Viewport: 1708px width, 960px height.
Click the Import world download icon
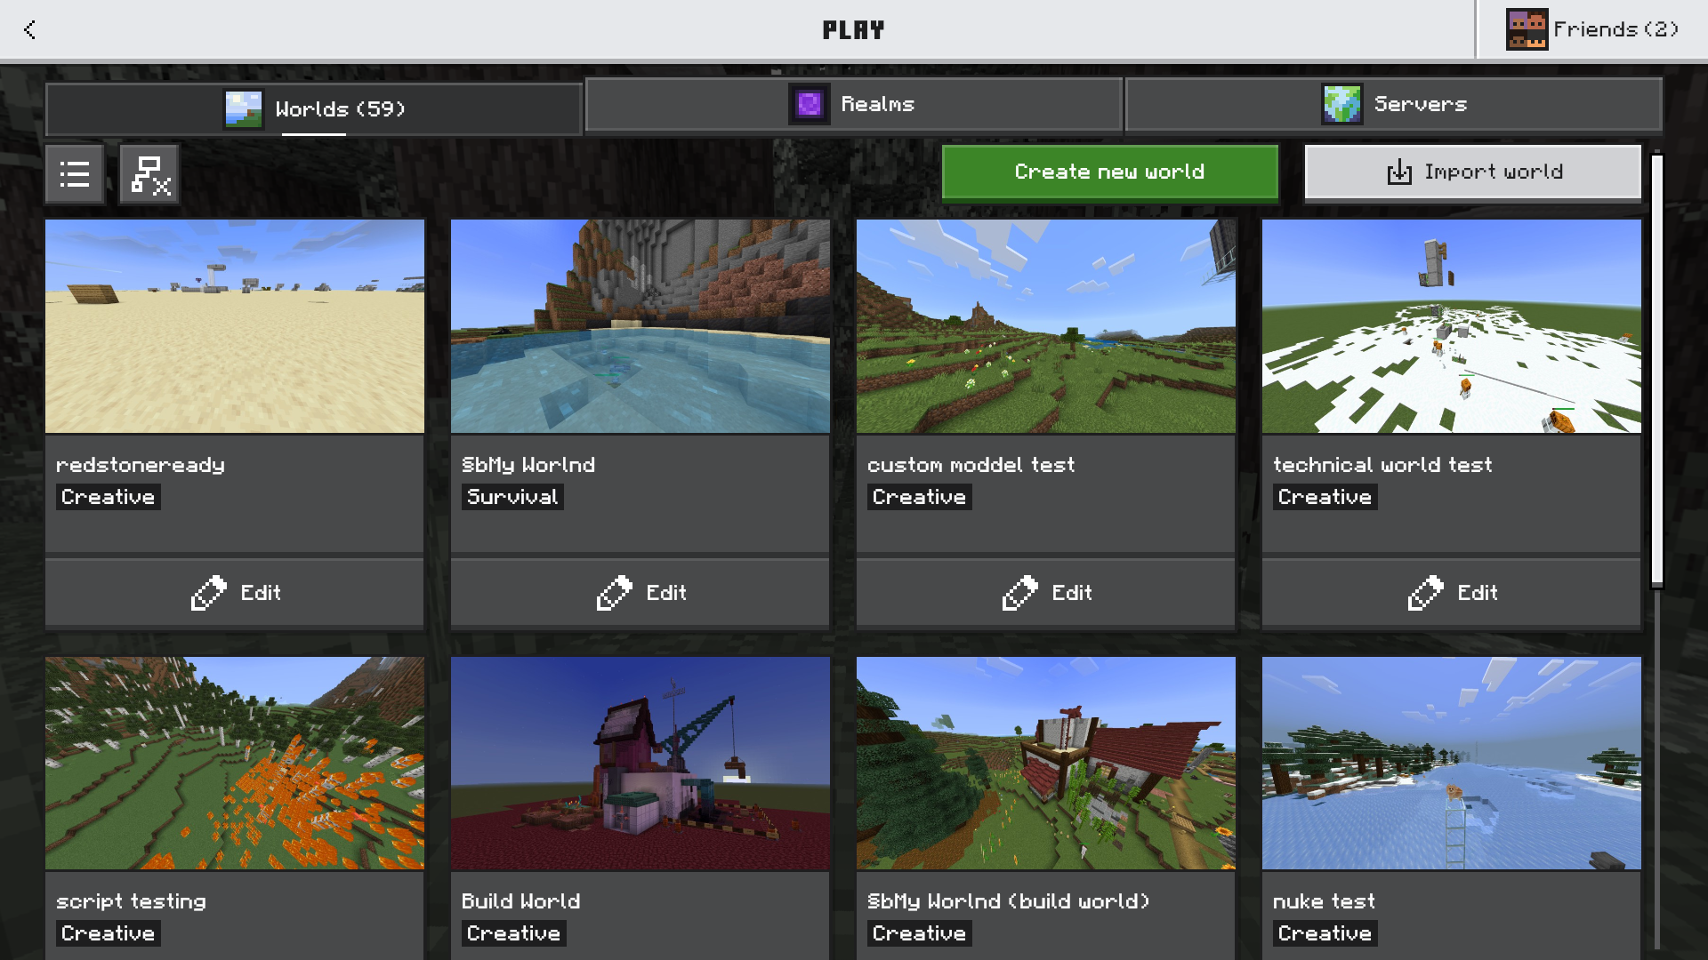pyautogui.click(x=1399, y=172)
